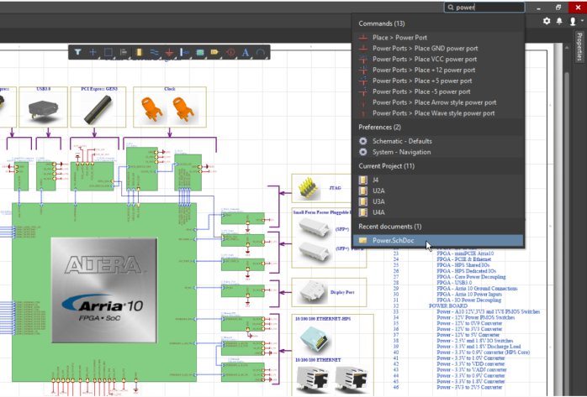
Task: Click the Place Directive icon
Action: pos(230,52)
